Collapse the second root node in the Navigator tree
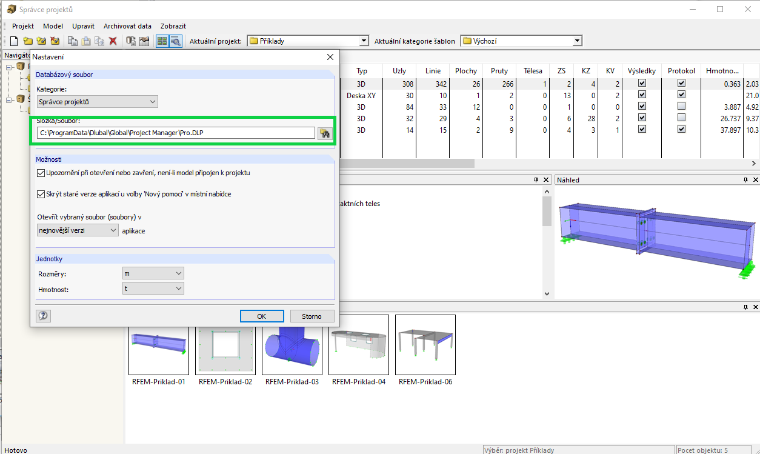Image resolution: width=760 pixels, height=454 pixels. (9, 99)
